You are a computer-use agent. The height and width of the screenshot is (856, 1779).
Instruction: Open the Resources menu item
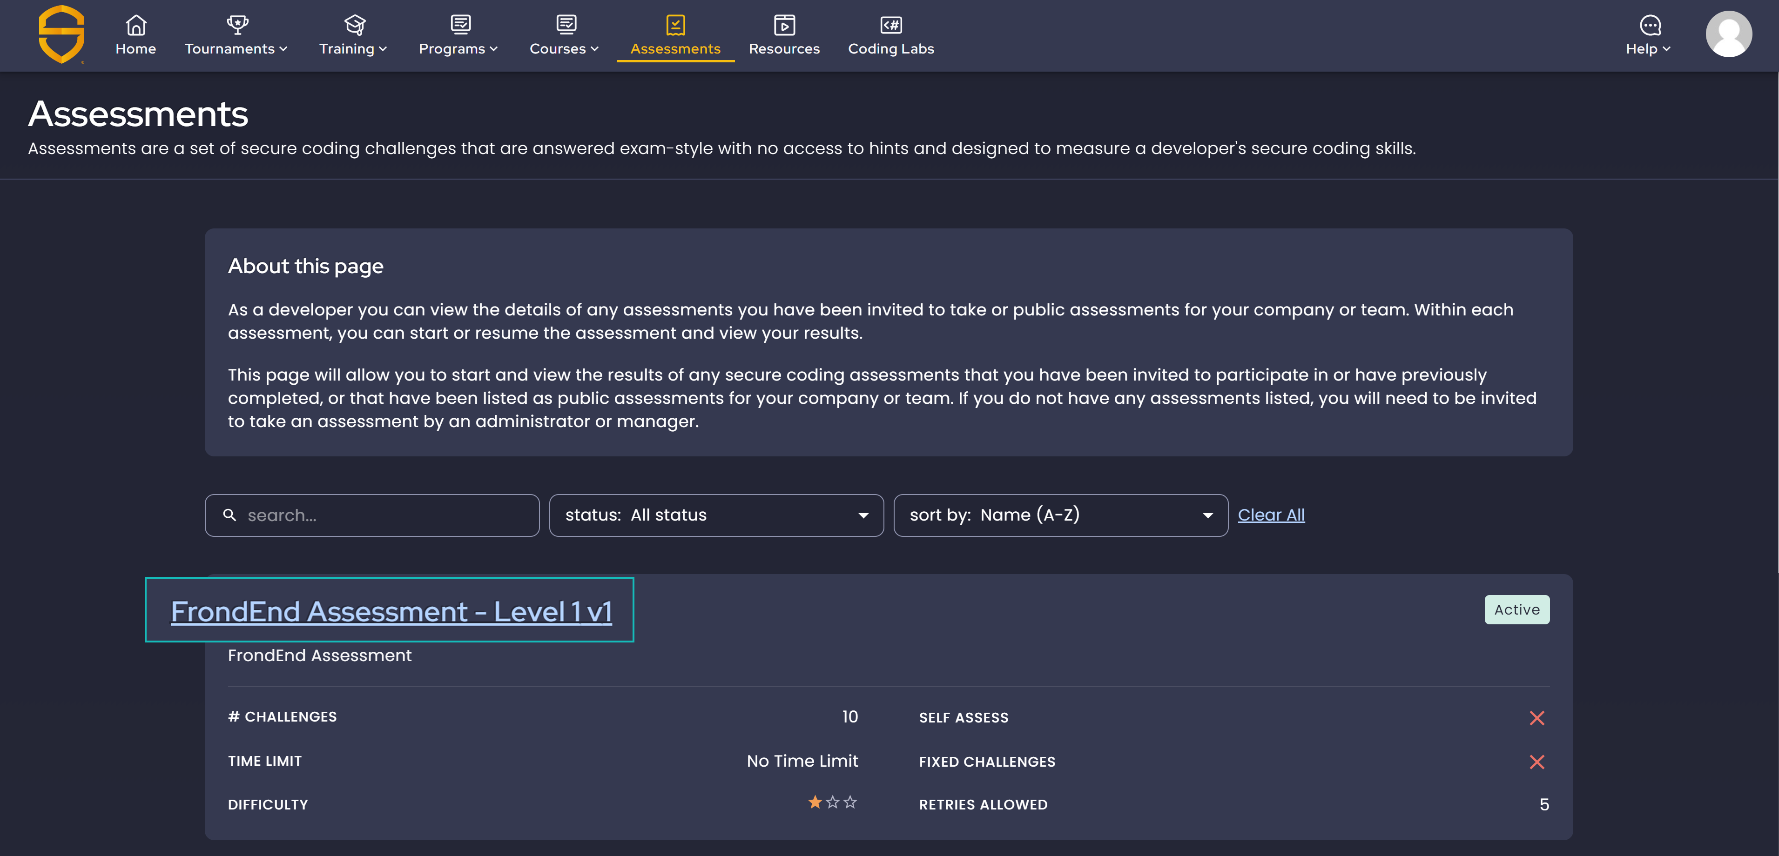[x=784, y=49]
